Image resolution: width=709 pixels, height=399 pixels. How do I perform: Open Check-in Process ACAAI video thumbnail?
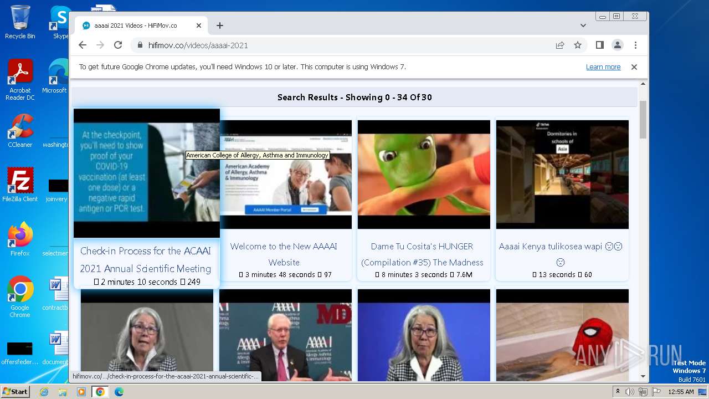coord(147,173)
